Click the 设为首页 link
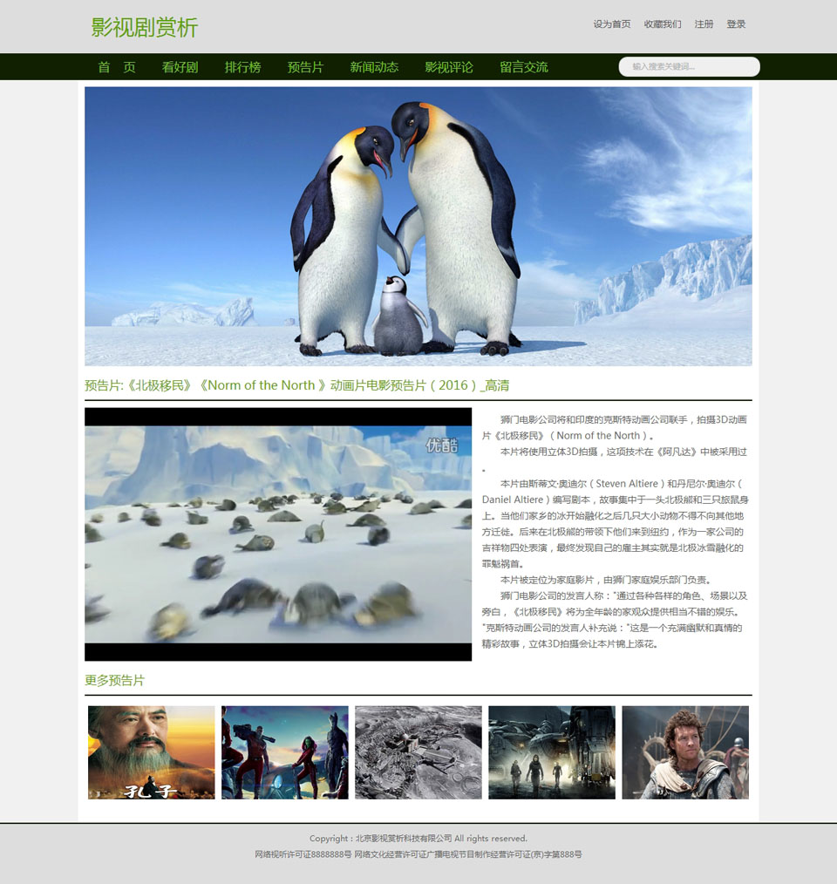Screen dimensions: 837x884 612,24
